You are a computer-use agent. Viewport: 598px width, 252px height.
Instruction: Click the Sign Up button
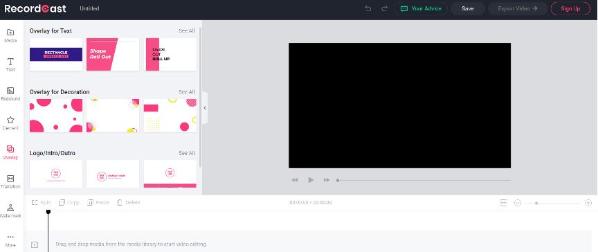tap(570, 8)
